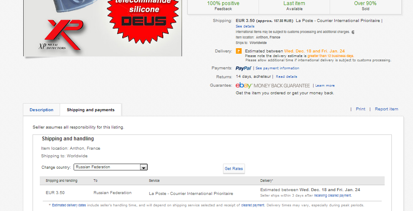413x211 pixels.
Task: Click the customs charges info icon
Action: [x=353, y=32]
